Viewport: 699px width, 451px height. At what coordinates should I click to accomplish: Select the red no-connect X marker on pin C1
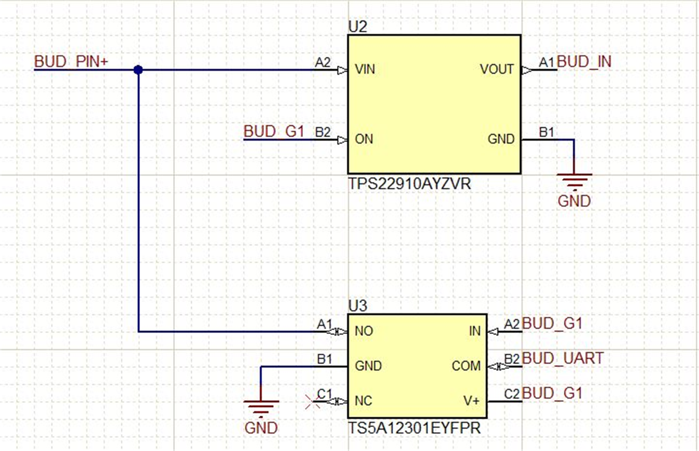tap(312, 401)
